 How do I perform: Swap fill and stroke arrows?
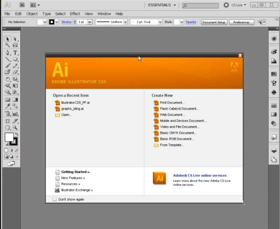pos(17,134)
